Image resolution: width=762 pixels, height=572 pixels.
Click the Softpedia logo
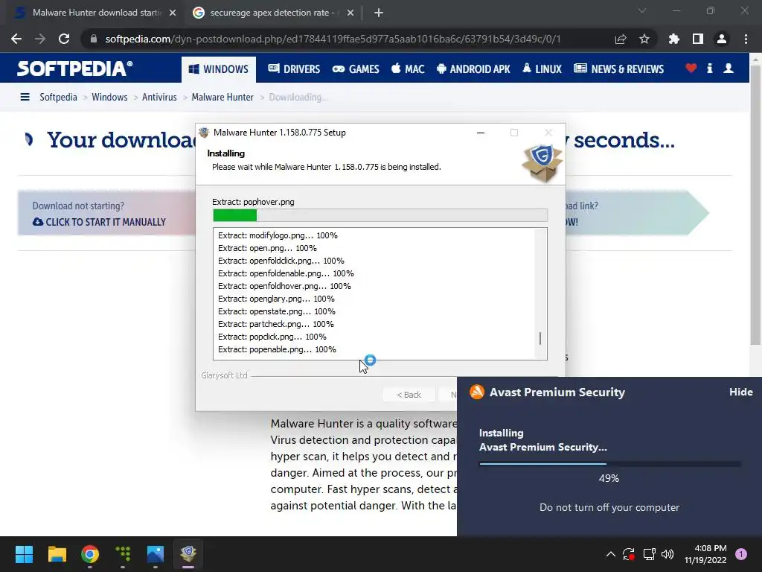pos(75,69)
